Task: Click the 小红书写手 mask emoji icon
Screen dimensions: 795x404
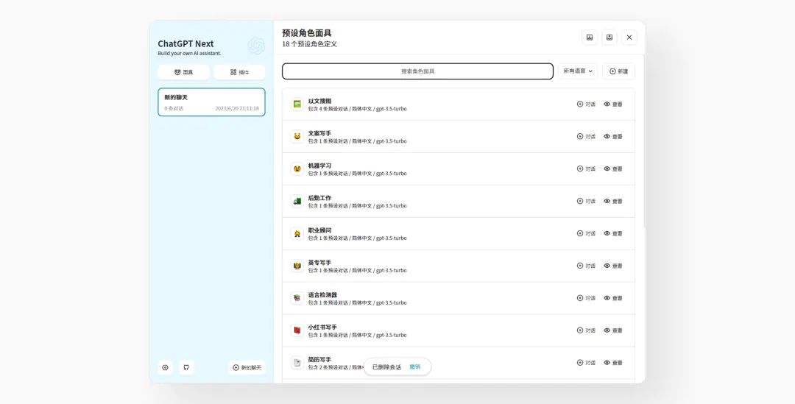Action: pos(297,330)
